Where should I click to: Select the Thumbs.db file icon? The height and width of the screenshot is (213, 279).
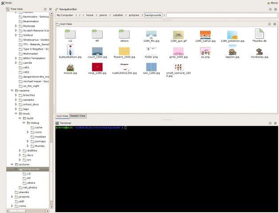tap(259, 34)
